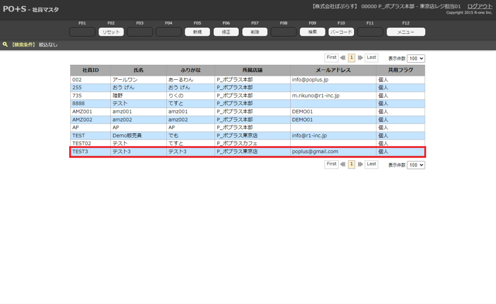Select the highlighted TEST3 employee row
This screenshot has height=304, width=496.
coord(247,152)
